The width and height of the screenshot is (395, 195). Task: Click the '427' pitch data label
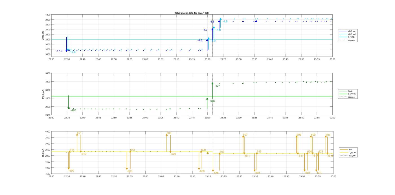click(x=218, y=86)
